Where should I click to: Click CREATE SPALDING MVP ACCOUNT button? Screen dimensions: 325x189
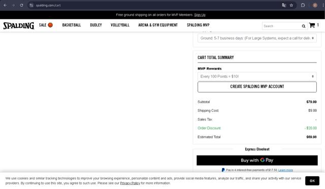click(x=257, y=87)
